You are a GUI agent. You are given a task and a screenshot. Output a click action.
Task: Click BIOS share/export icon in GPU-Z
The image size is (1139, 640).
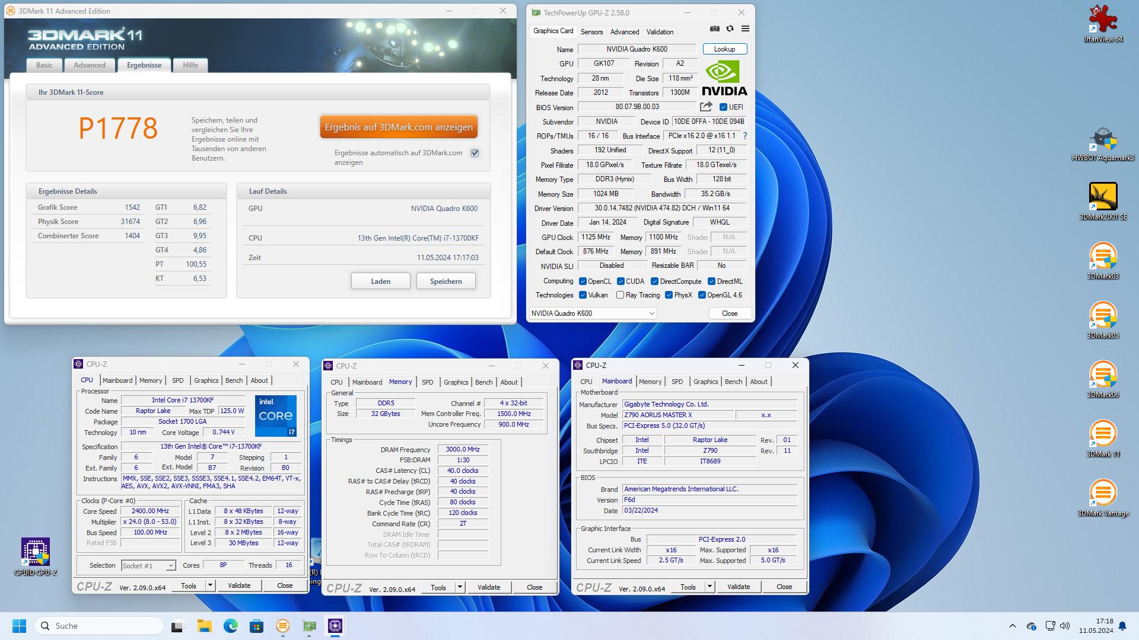706,107
